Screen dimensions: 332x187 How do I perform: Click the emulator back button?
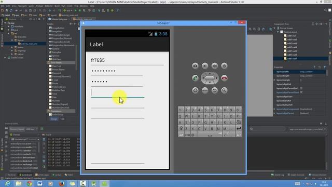(x=214, y=90)
